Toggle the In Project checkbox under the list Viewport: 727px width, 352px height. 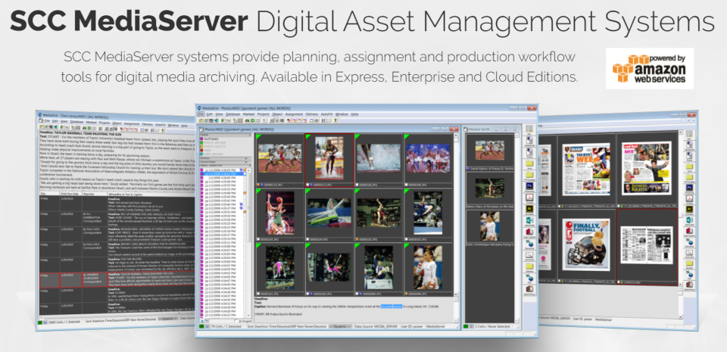(x=236, y=322)
